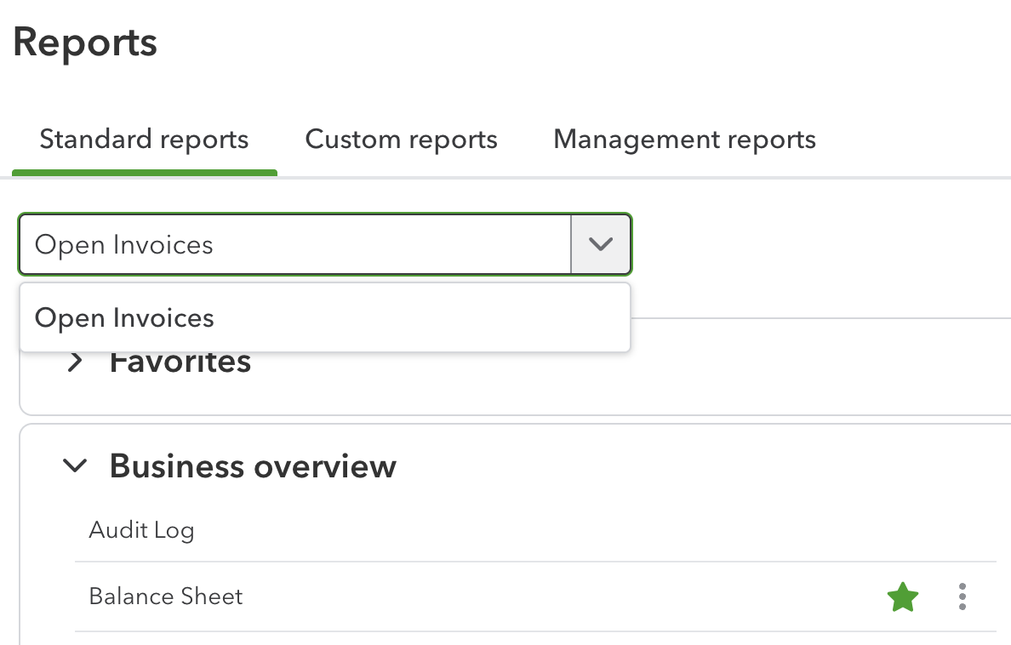Collapse the Business overview section chevron
This screenshot has width=1011, height=645.
[x=75, y=465]
